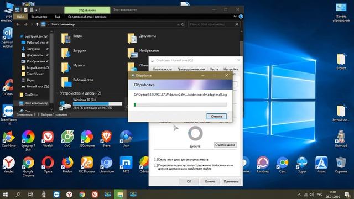Open the Видео folder in Explorer

pyautogui.click(x=72, y=38)
